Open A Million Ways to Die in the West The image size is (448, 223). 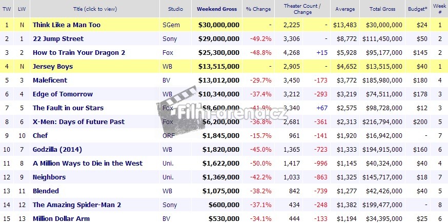87,163
